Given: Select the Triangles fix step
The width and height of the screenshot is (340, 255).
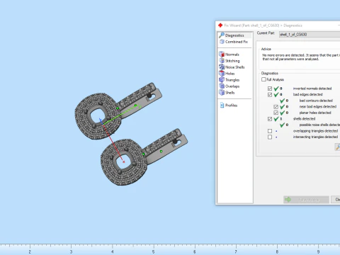Looking at the screenshot, I should pyautogui.click(x=229, y=80).
